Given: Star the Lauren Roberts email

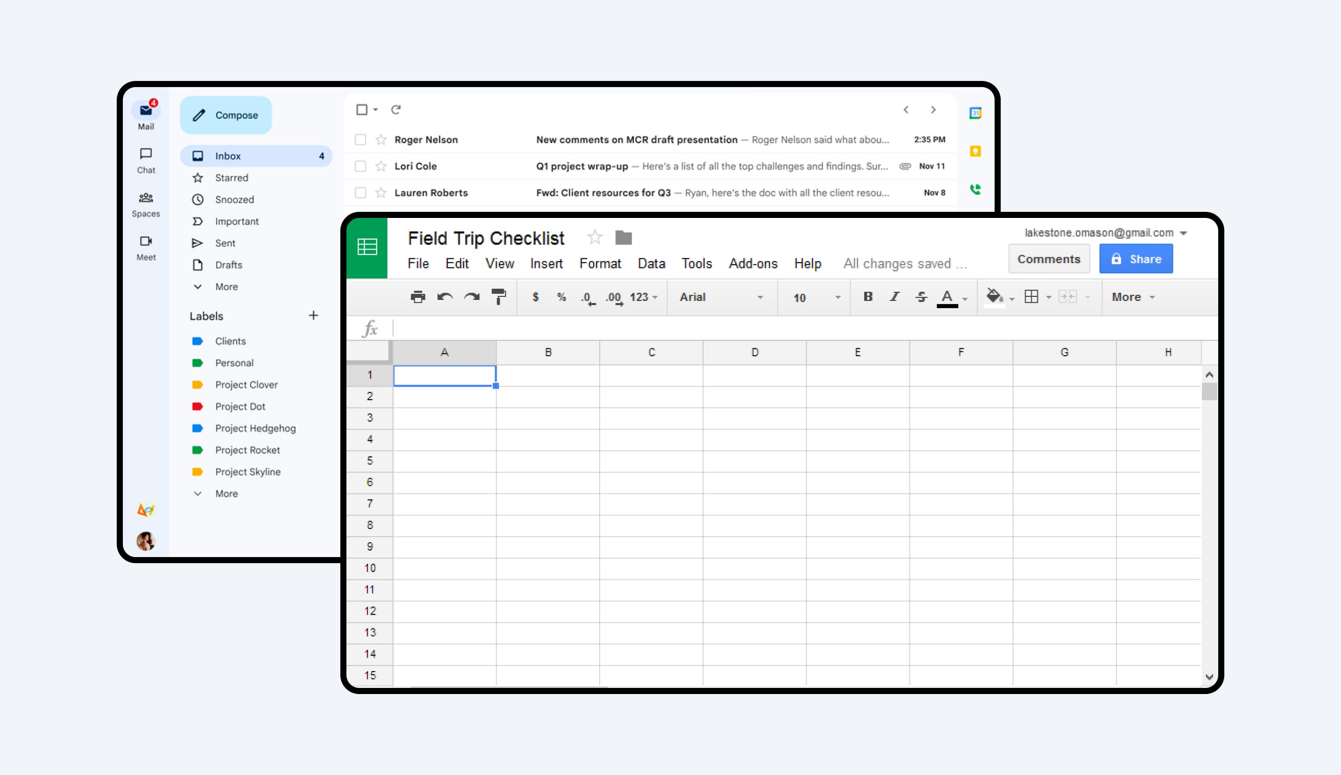Looking at the screenshot, I should coord(381,192).
